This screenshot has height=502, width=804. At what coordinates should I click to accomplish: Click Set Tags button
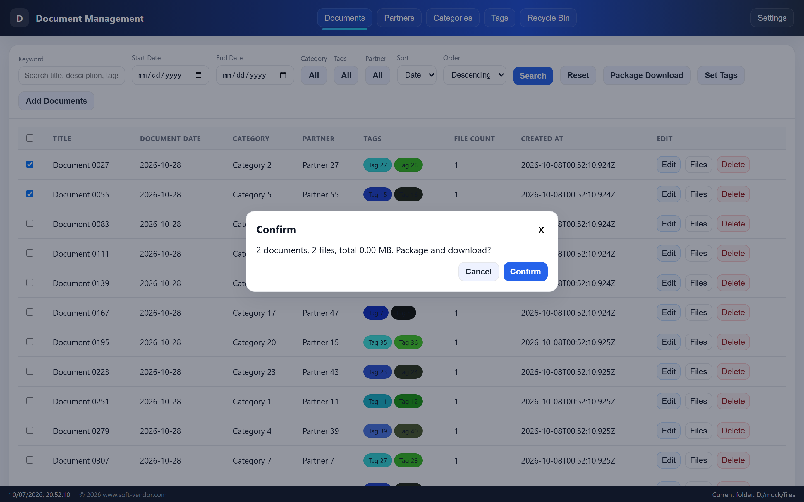point(721,75)
